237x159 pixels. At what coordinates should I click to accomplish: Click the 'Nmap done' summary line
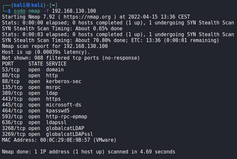click(88, 152)
